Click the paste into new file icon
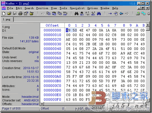The image size is (152, 113). (60, 13)
